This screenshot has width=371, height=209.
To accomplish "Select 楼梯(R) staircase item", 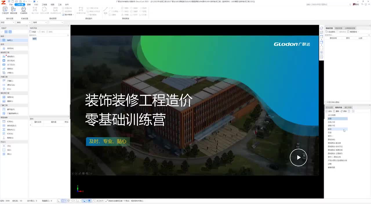I will coord(14,69).
